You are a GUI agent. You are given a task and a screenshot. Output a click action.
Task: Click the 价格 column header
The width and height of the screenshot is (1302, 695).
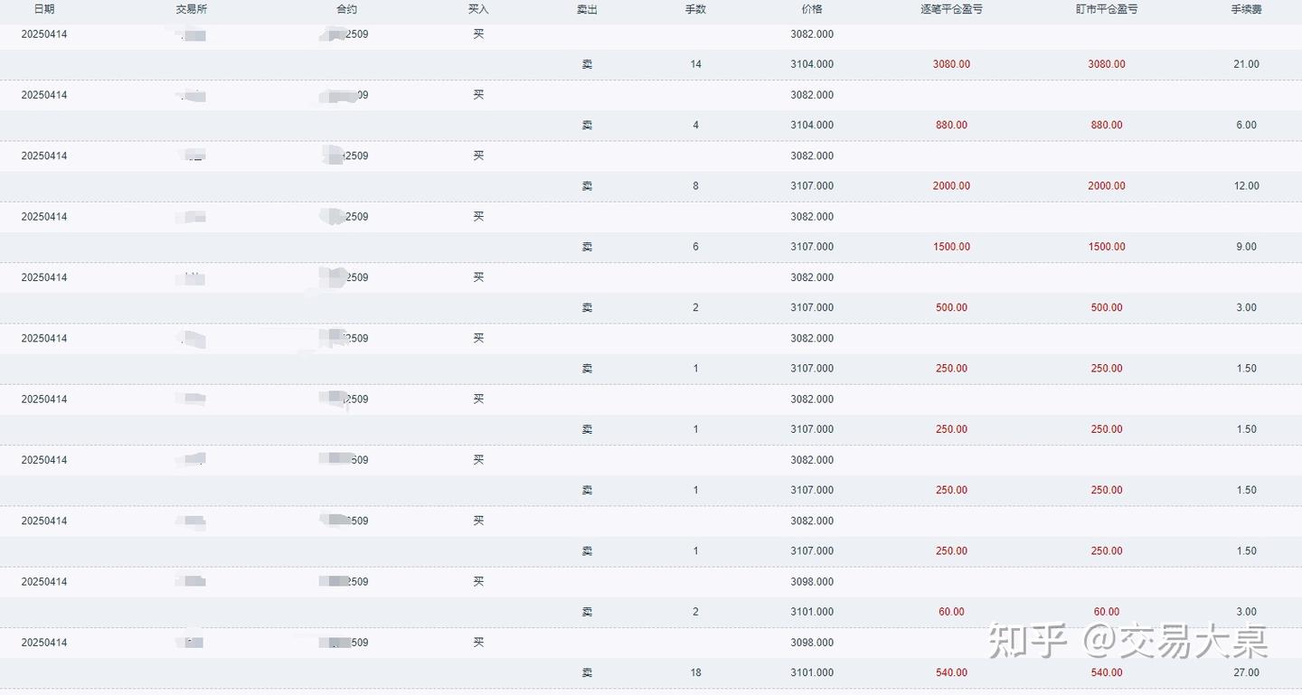(x=812, y=9)
